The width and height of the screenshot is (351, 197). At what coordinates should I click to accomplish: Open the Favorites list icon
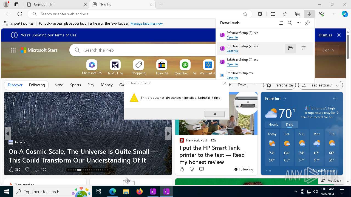(285, 14)
